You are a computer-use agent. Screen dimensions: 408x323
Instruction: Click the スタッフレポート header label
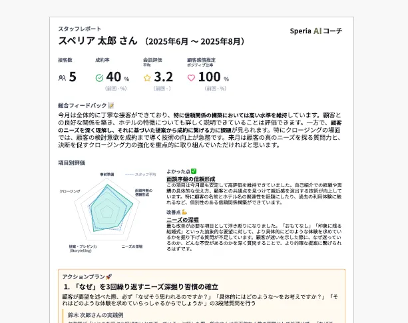click(x=80, y=29)
